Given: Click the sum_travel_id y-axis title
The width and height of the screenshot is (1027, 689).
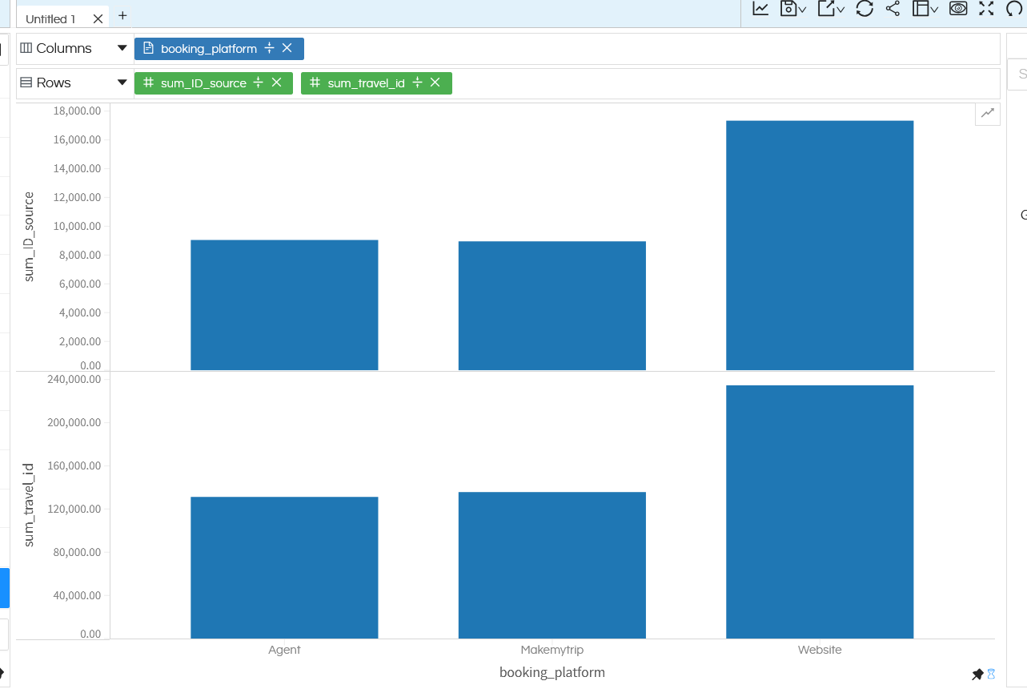Looking at the screenshot, I should pyautogui.click(x=30, y=505).
